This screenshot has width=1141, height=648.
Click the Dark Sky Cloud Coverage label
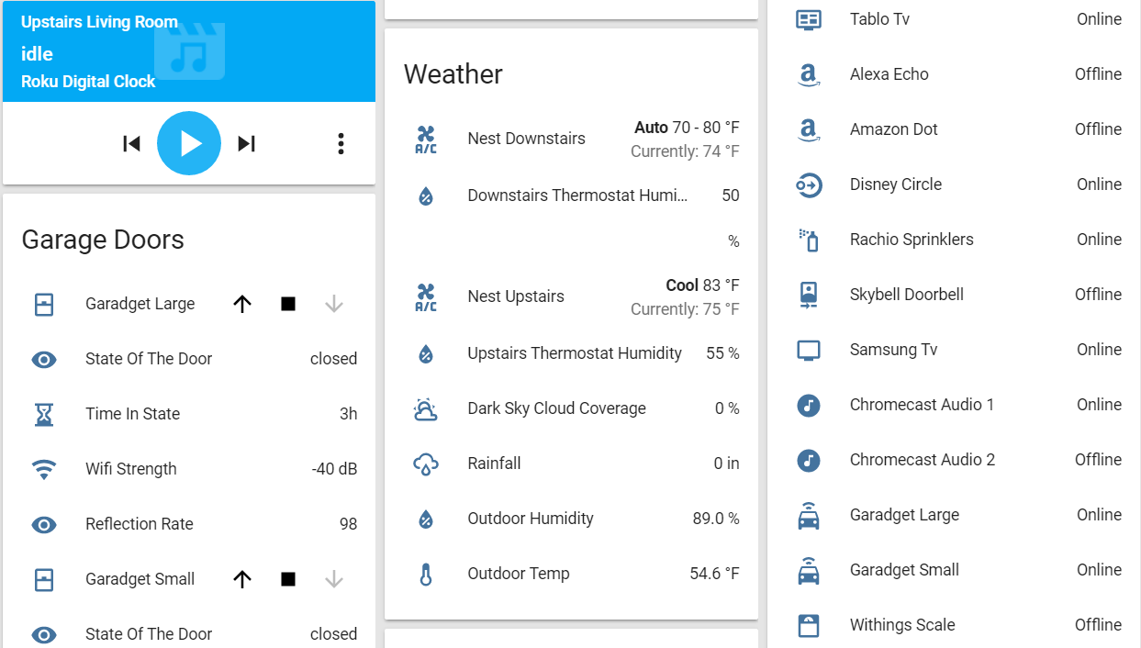[x=556, y=408]
